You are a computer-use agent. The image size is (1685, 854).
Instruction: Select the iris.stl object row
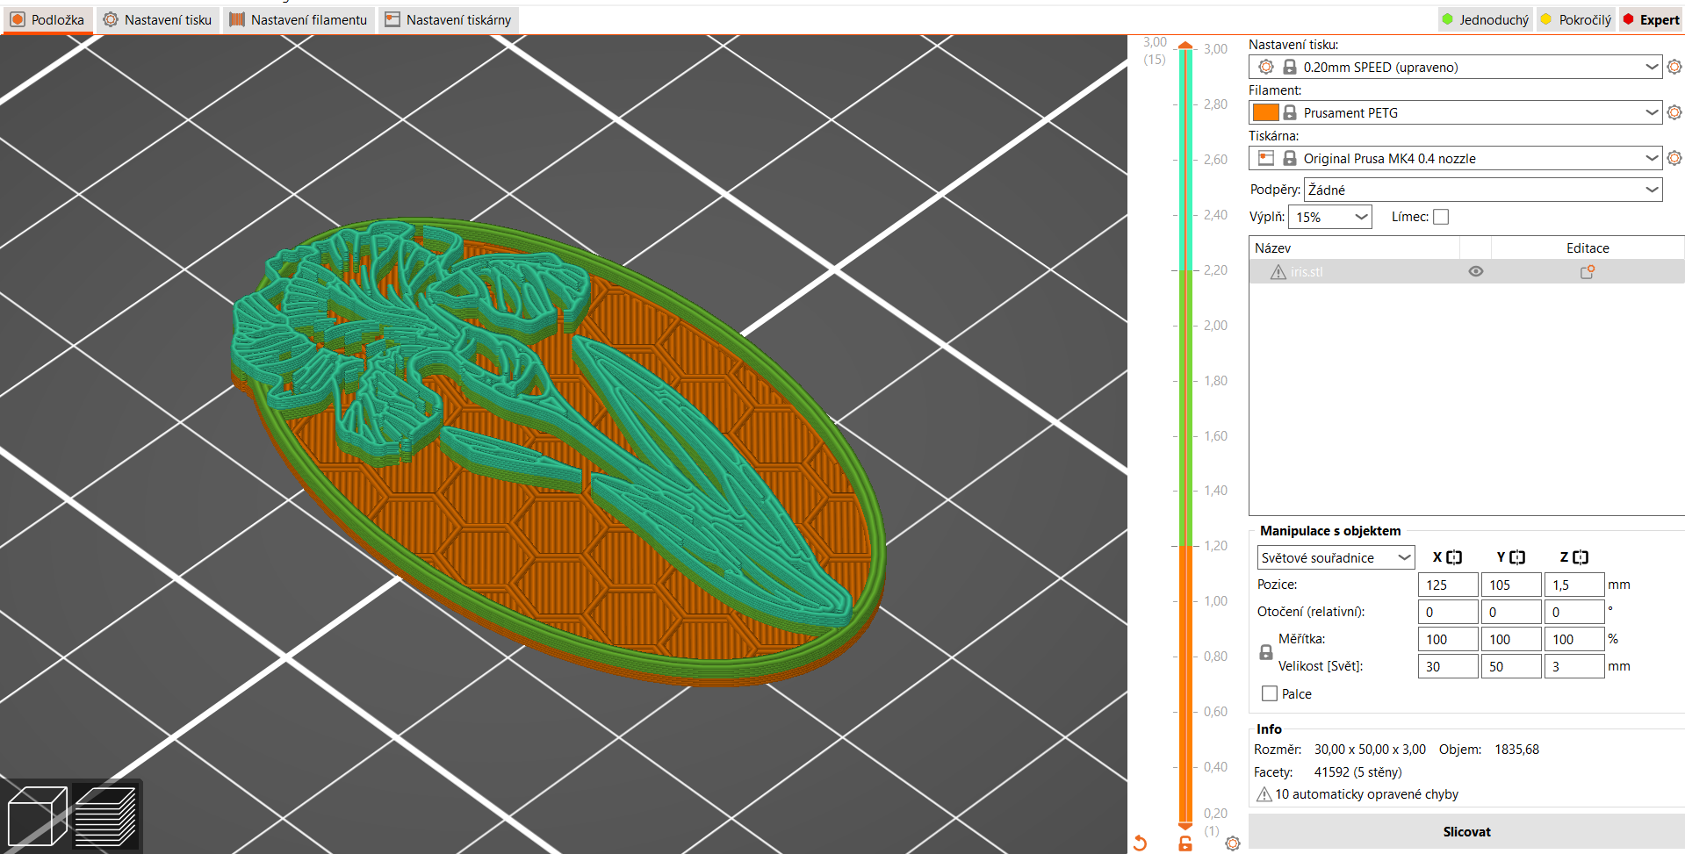(x=1466, y=272)
